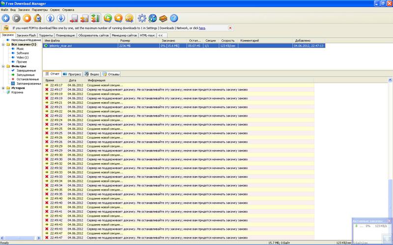
Task: Select the Light traffic mode icon
Action: [x=74, y=18]
